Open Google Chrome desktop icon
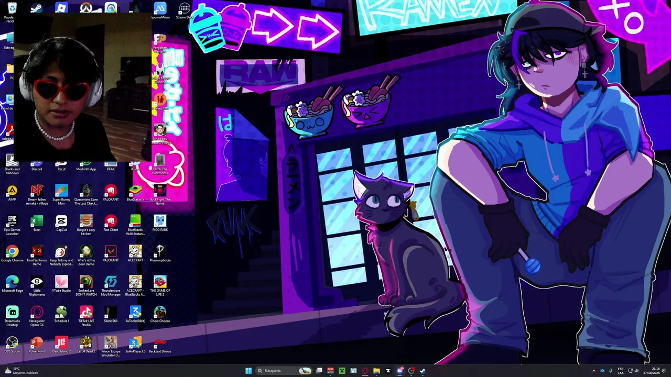Image resolution: width=671 pixels, height=377 pixels. pyautogui.click(x=12, y=253)
